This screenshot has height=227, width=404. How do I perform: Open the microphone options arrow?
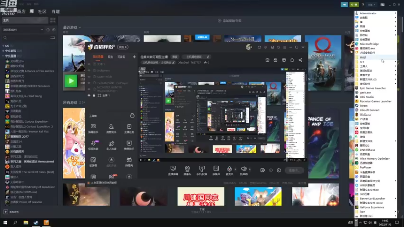(x=235, y=169)
